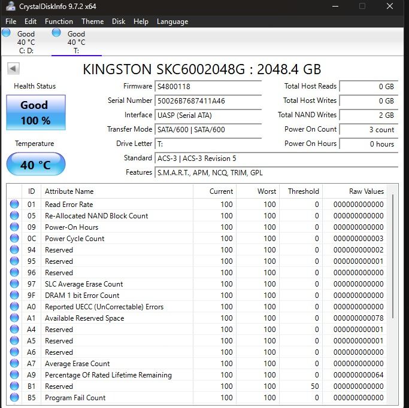Click status orb of ID 94 Reserved row
Image resolution: width=409 pixels, height=408 pixels.
coord(14,249)
